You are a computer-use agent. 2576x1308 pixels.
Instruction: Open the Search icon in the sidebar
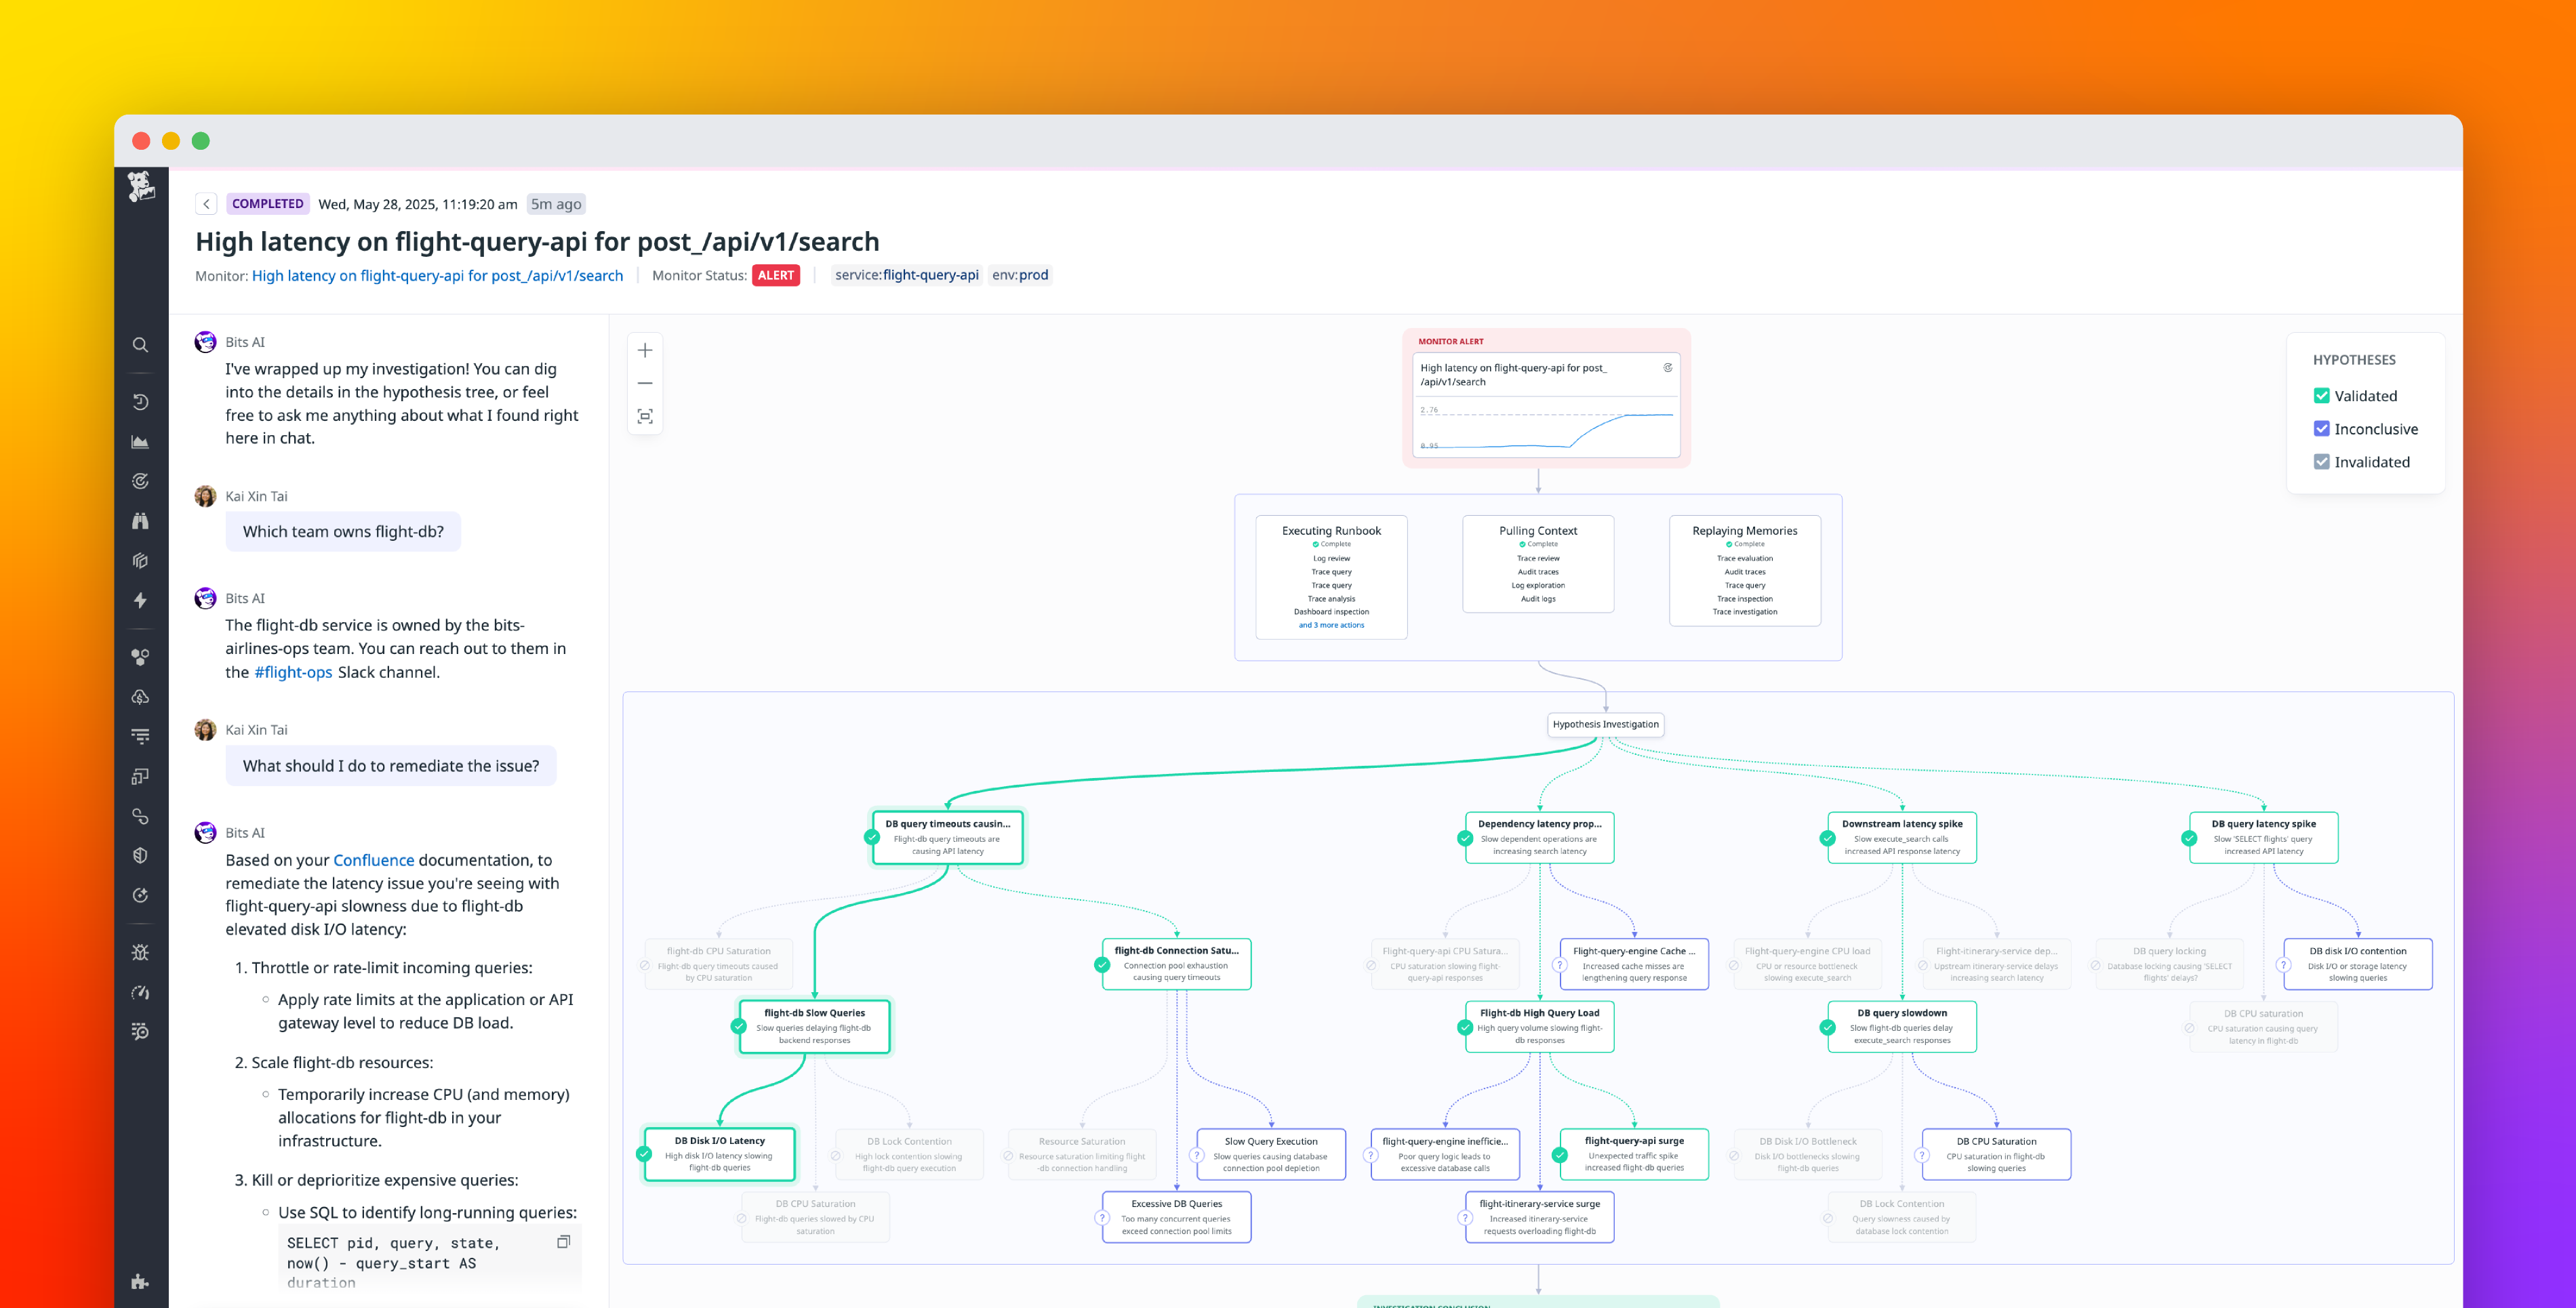tap(140, 344)
